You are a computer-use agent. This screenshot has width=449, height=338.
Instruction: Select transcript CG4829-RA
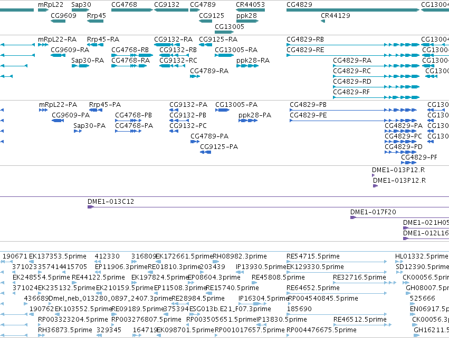click(x=376, y=66)
